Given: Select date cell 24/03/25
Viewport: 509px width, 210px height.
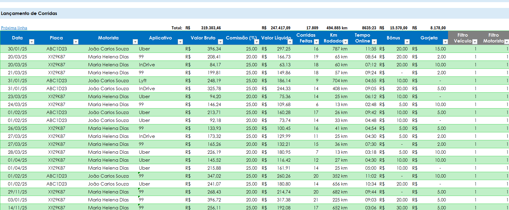Looking at the screenshot, I should point(17,105).
